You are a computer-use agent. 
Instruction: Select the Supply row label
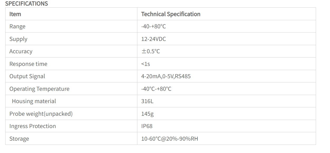click(18, 39)
